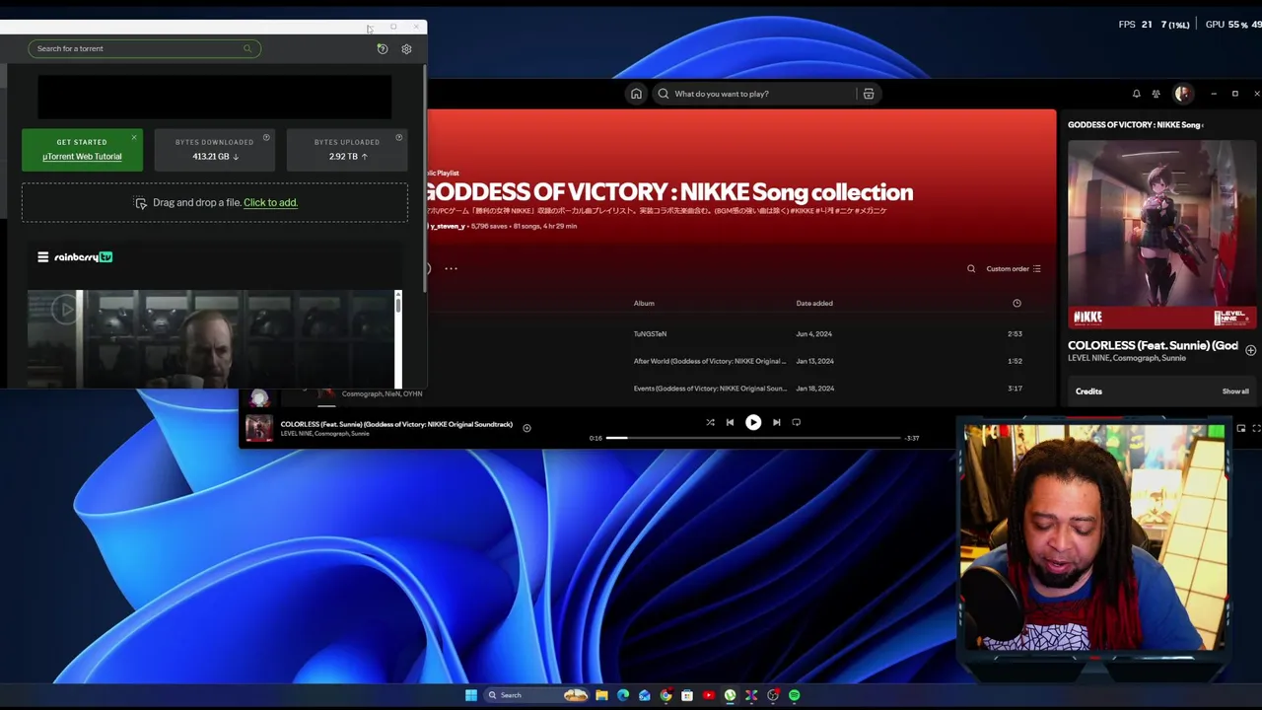Open the TuNGSTeN album link
The image size is (1262, 710).
[x=650, y=334]
